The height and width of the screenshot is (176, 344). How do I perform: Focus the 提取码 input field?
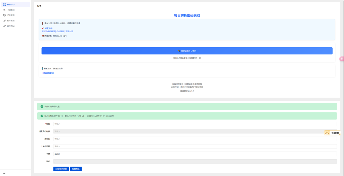(195, 139)
